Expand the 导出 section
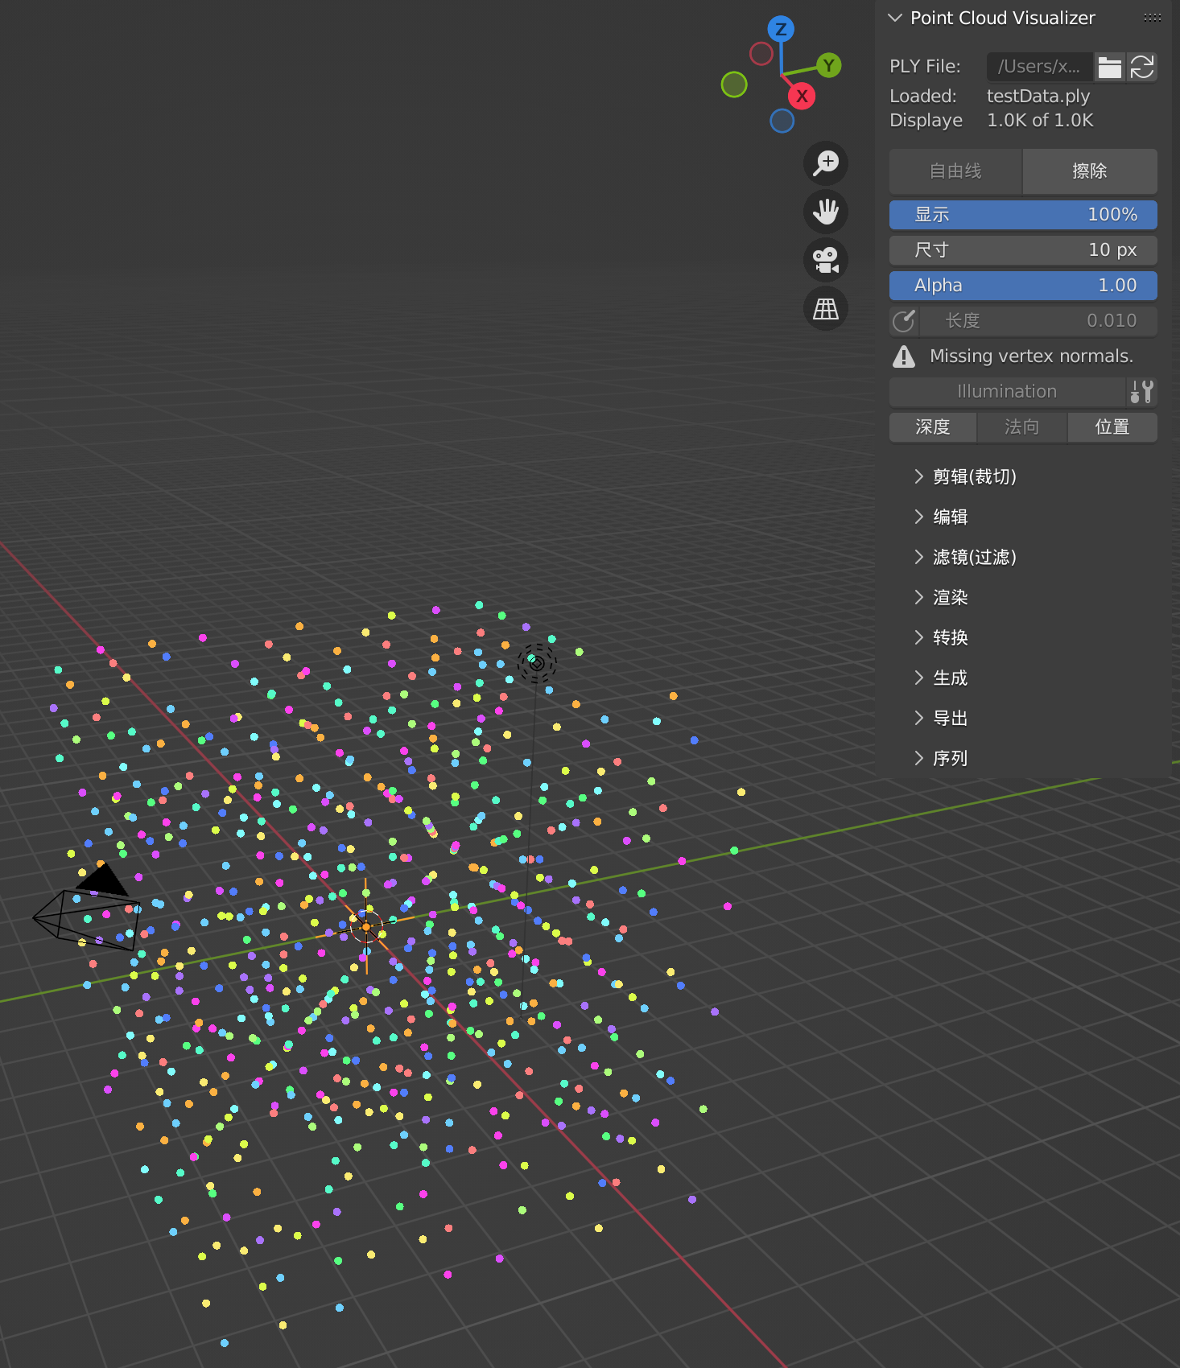This screenshot has height=1368, width=1180. click(x=919, y=718)
